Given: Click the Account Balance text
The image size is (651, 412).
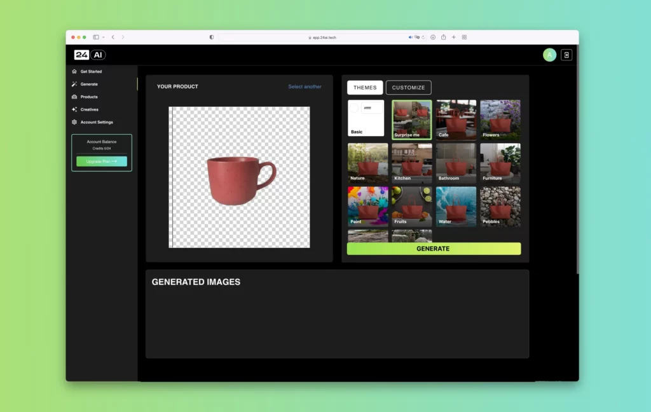Looking at the screenshot, I should point(102,142).
